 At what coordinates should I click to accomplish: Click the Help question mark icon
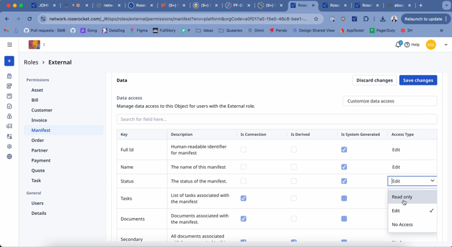407,45
